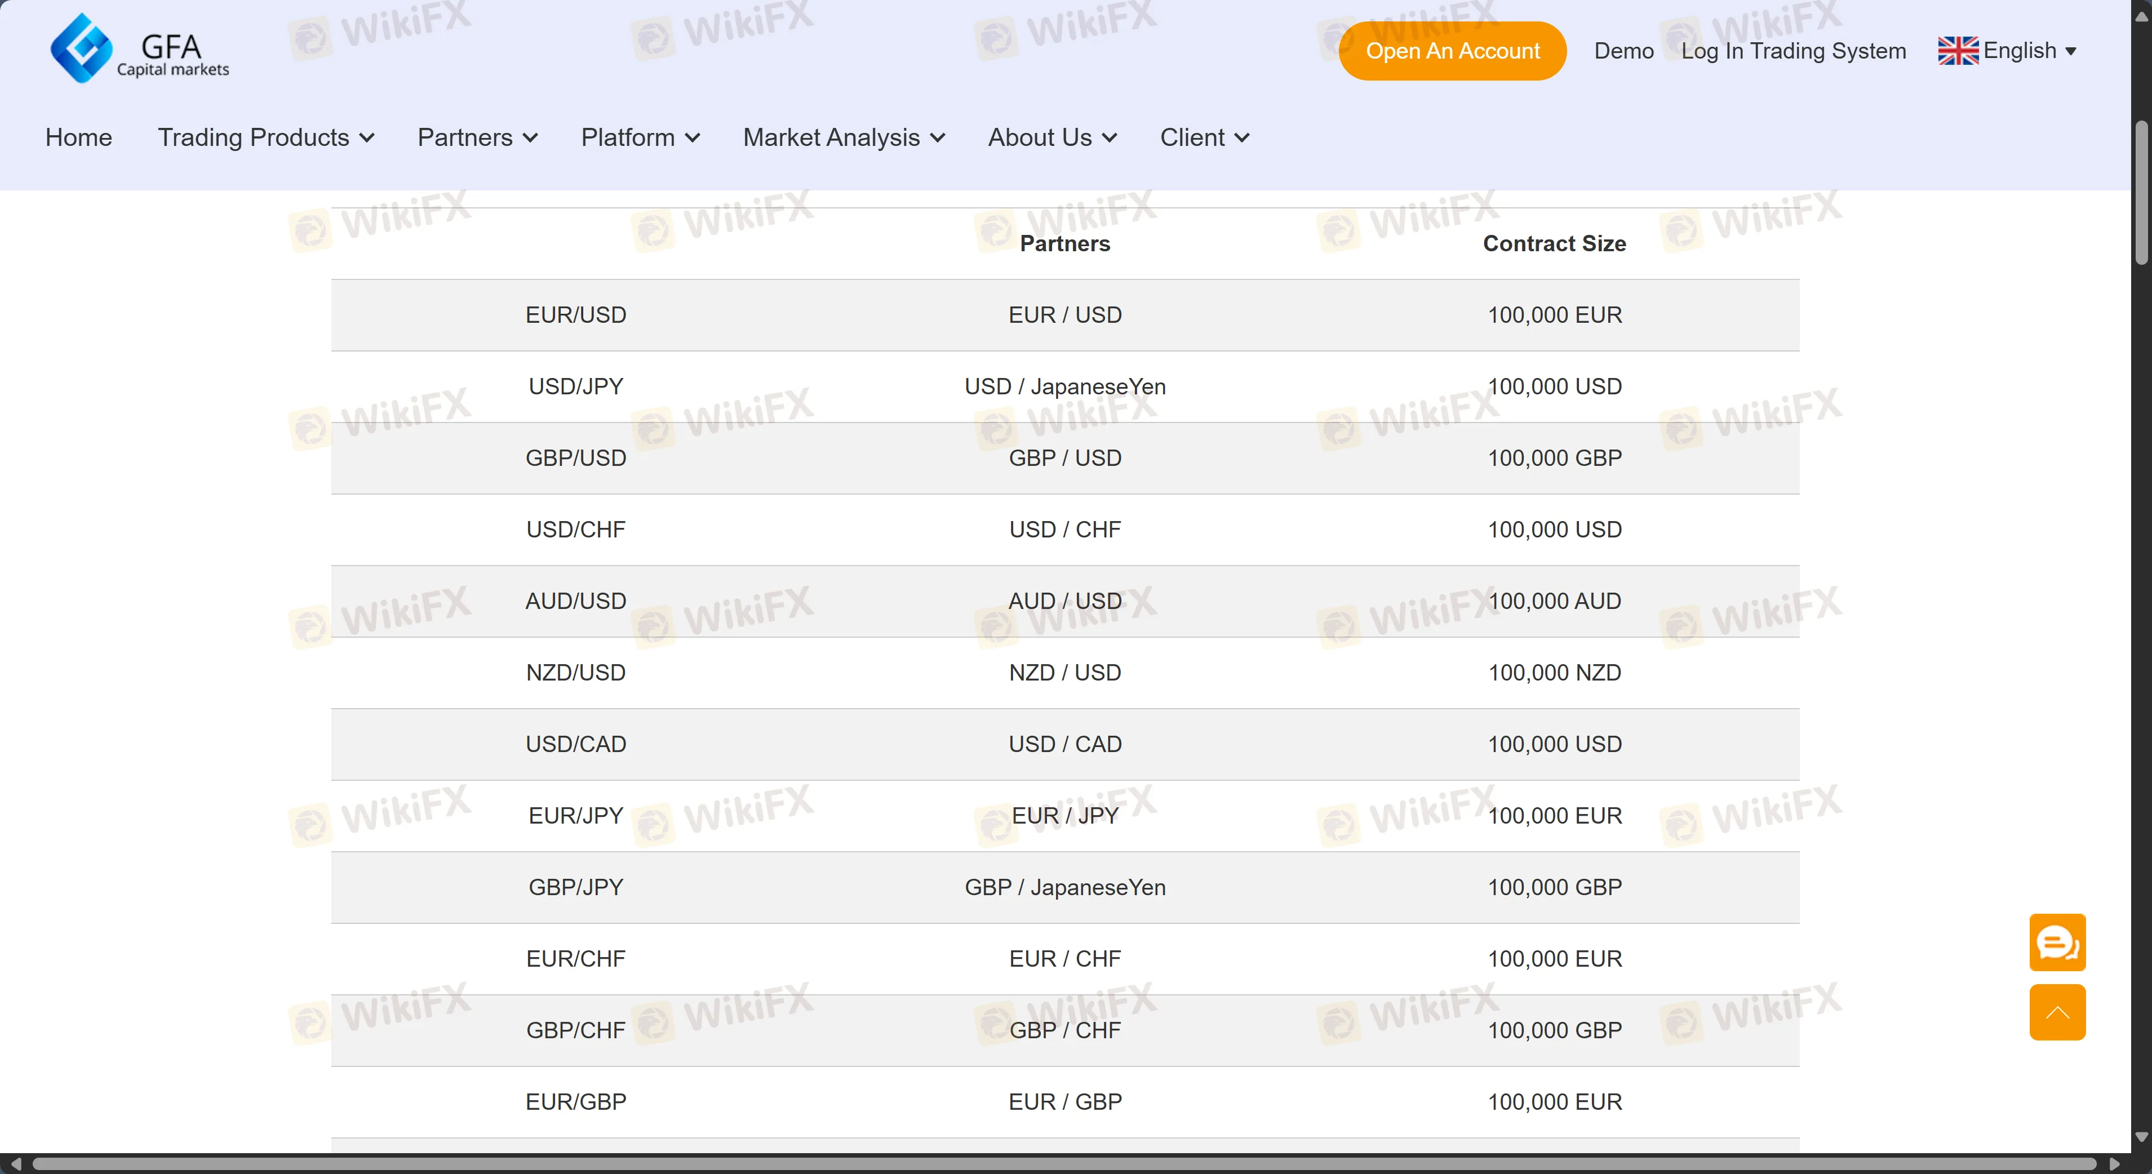This screenshot has width=2152, height=1174.
Task: Click the Demo link
Action: tap(1623, 51)
